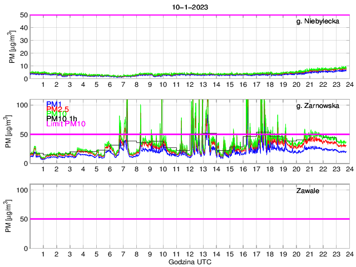Viewport: 356px width, 267px height.
Task: Click the 50 value on top panel Y-axis
Action: coord(23,15)
